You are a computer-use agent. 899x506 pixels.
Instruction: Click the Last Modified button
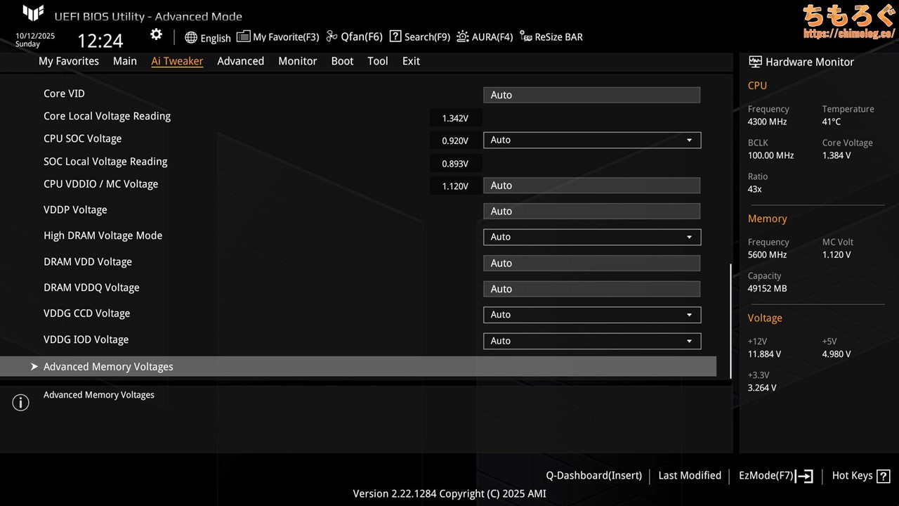point(689,476)
